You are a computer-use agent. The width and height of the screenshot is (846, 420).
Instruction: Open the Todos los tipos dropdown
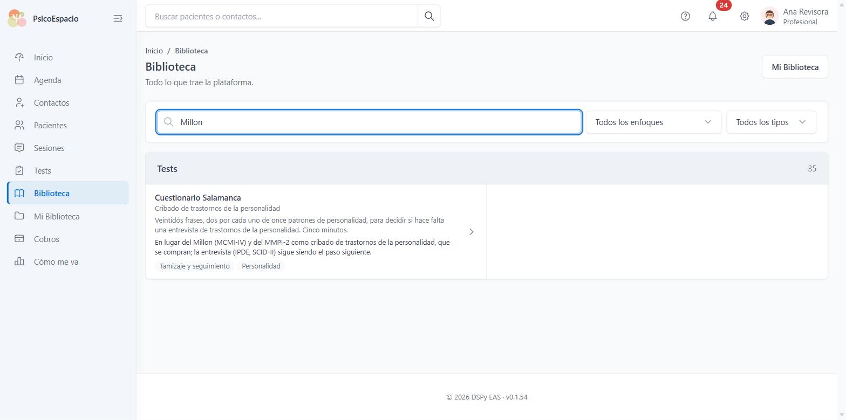[771, 122]
